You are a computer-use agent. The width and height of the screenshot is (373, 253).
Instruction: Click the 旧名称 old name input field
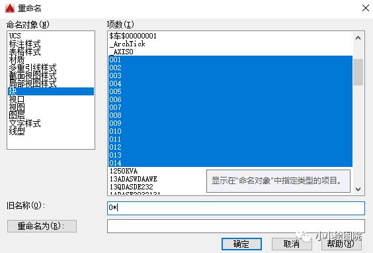pyautogui.click(x=235, y=208)
